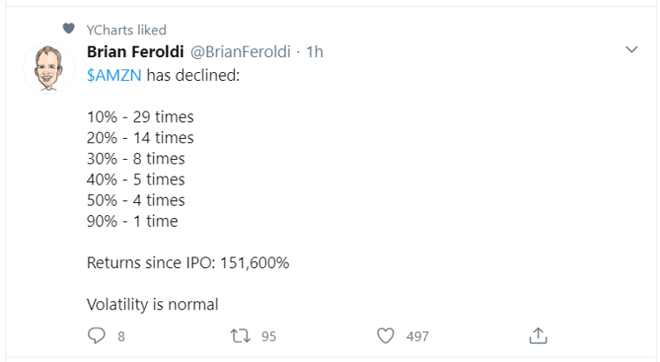Image resolution: width=660 pixels, height=362 pixels.
Task: Click the small heart beside "YCharts liked"
Action: tap(70, 29)
